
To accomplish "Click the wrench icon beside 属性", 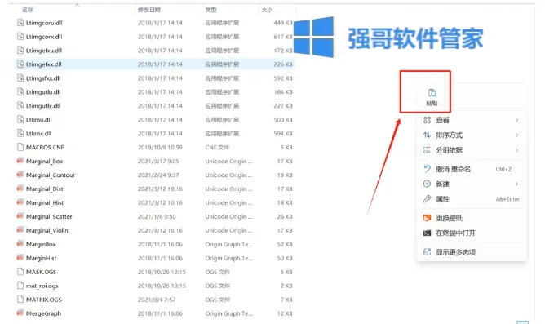I will click(x=427, y=199).
